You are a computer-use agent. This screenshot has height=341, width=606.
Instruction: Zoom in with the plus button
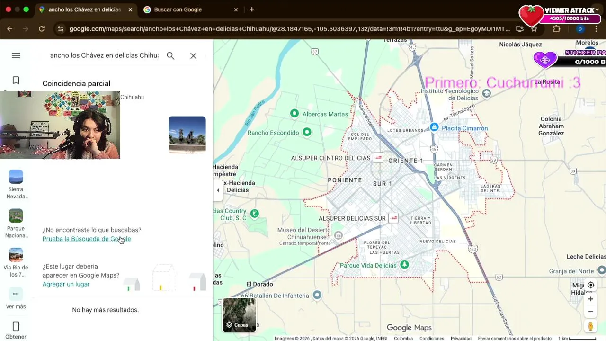click(x=590, y=299)
